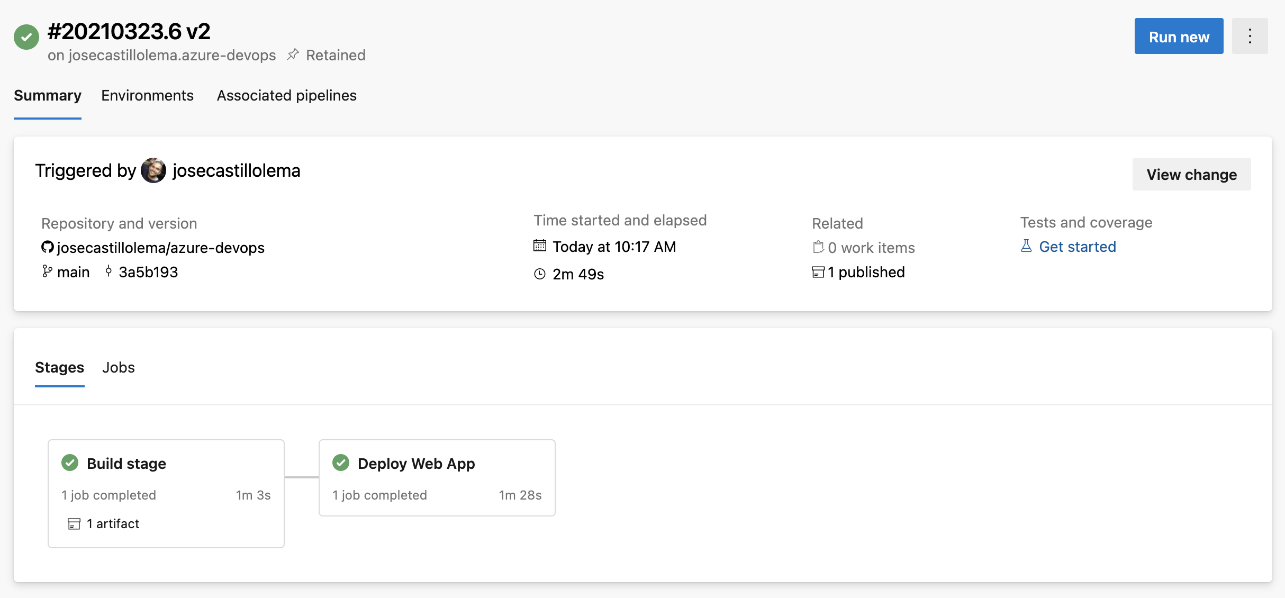The height and width of the screenshot is (598, 1285).
Task: Click the main branch icon
Action: point(47,271)
